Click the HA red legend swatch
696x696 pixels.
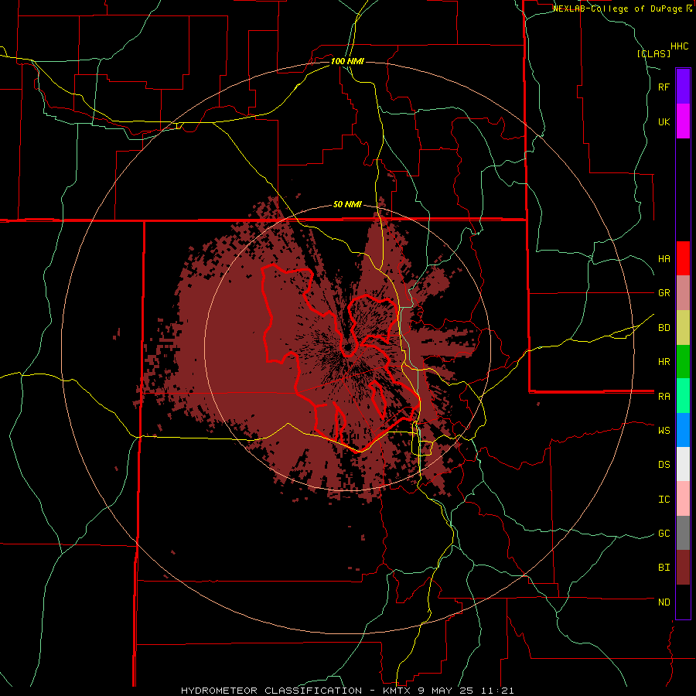click(x=683, y=258)
